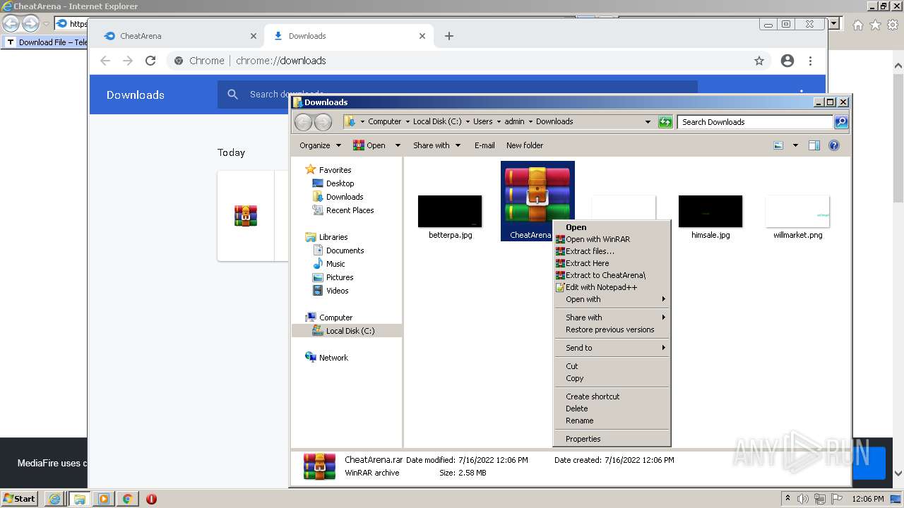Viewport: 904px width, 508px height.
Task: Close the Chrome Downloads tab
Action: point(422,36)
